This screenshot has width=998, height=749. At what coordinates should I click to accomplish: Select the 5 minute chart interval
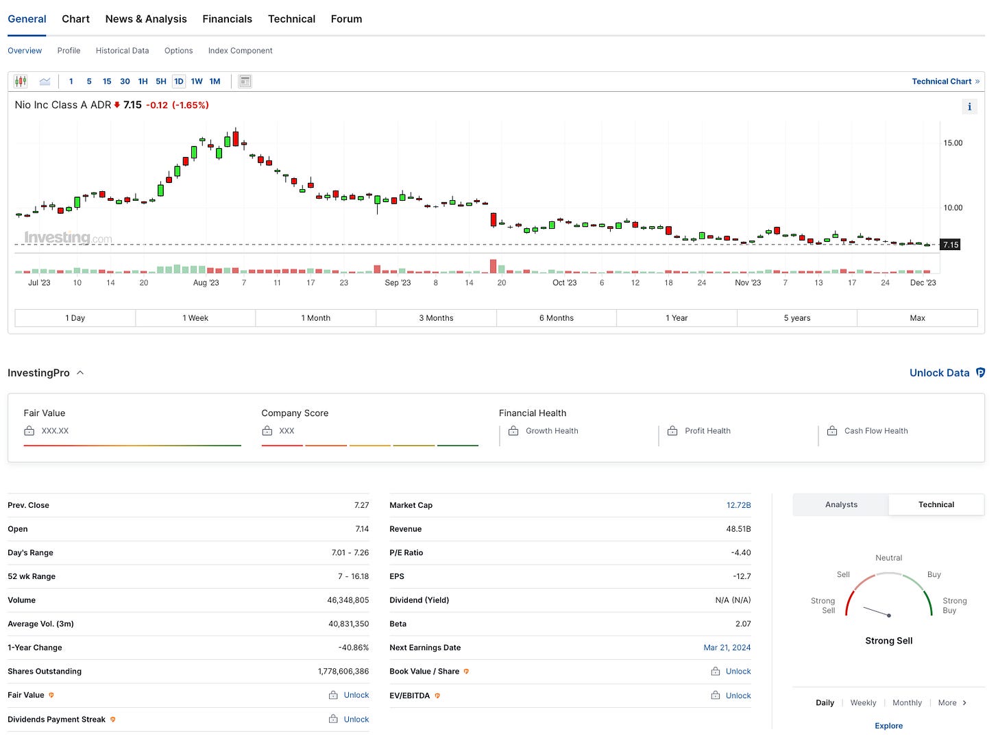pyautogui.click(x=89, y=82)
